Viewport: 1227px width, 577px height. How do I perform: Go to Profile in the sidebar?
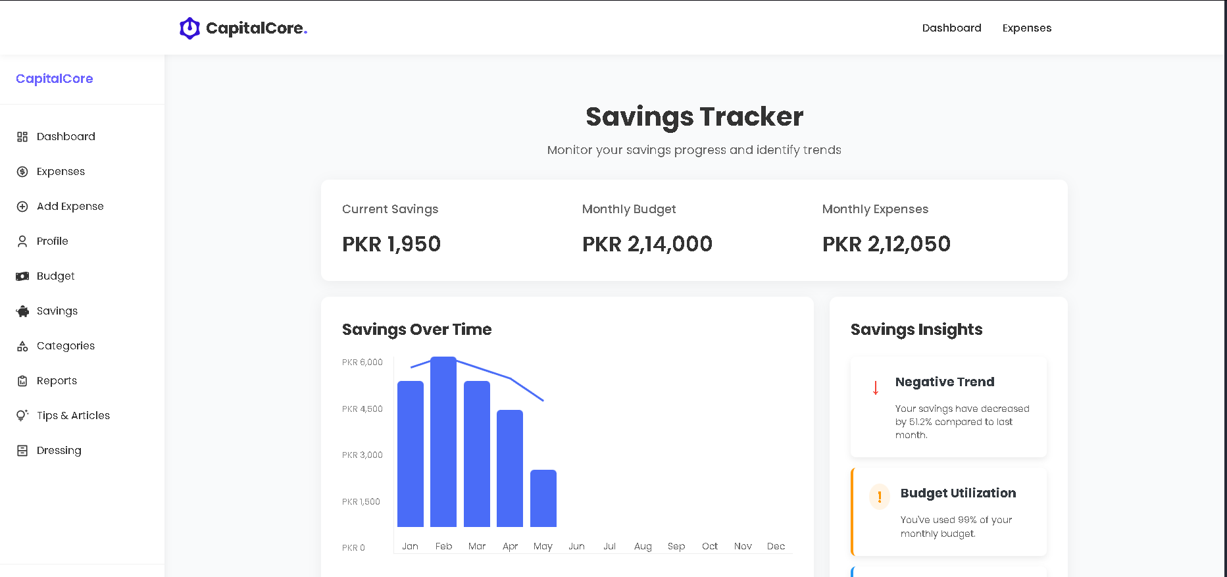click(x=52, y=241)
